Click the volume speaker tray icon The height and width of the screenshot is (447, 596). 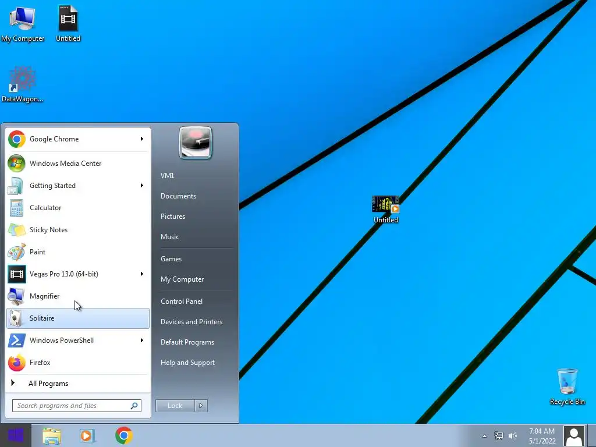(512, 436)
